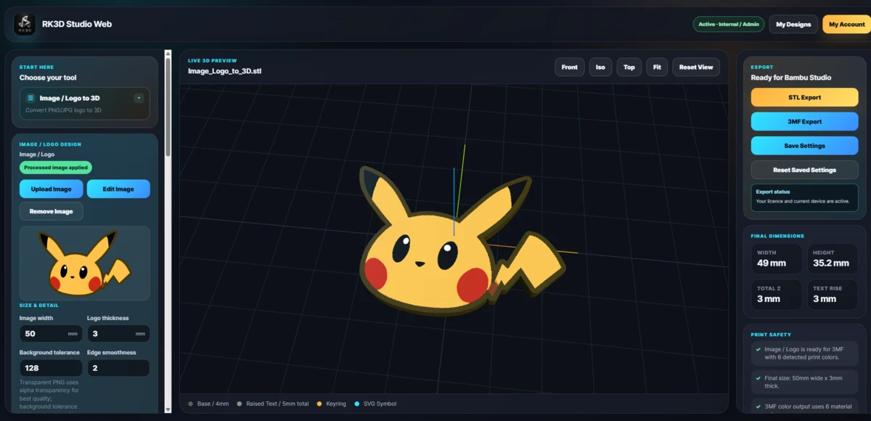Switch to Front view

(570, 67)
